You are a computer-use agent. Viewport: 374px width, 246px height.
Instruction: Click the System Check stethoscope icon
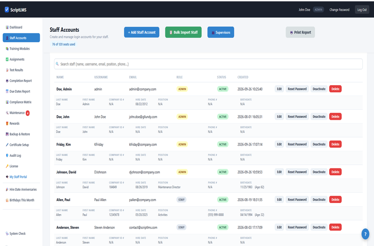coord(7,233)
